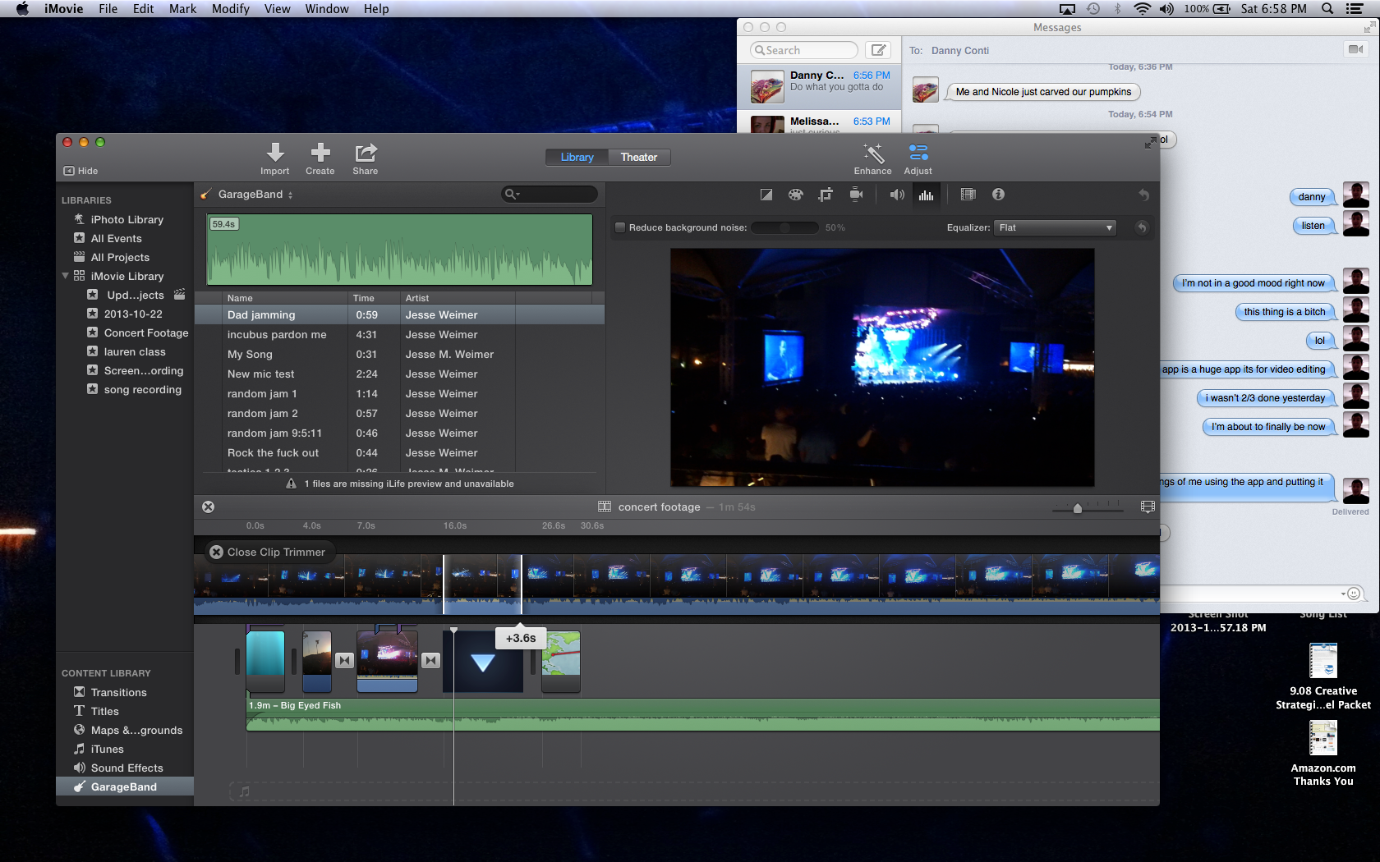Open the Messages compose new message icon
This screenshot has height=862, width=1380.
[x=879, y=50]
